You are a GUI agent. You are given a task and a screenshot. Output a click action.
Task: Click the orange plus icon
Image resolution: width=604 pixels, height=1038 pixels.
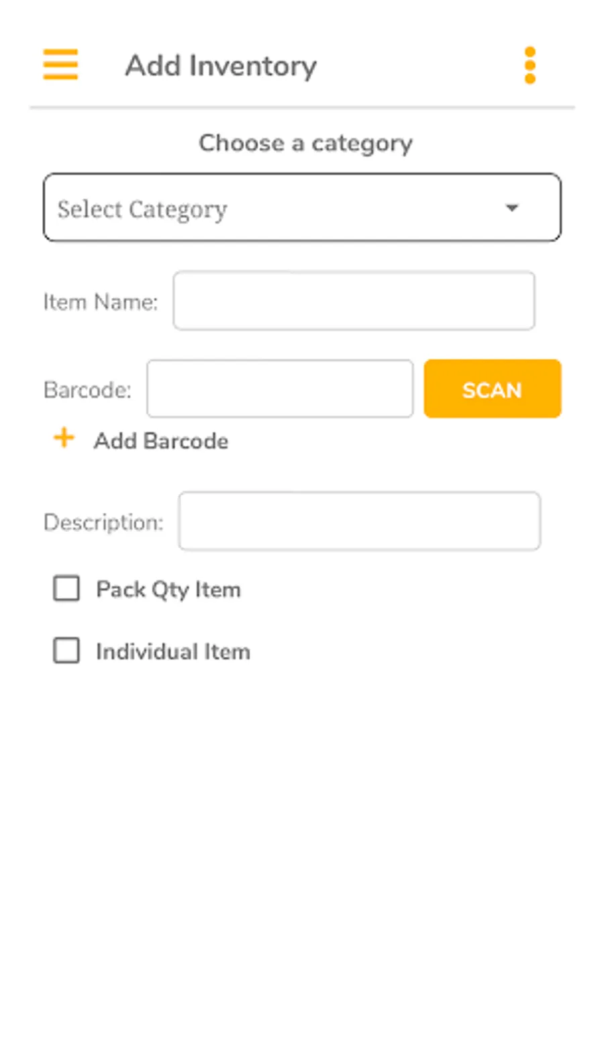coord(64,438)
